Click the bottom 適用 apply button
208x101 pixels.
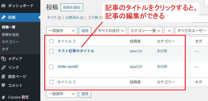[85, 94]
